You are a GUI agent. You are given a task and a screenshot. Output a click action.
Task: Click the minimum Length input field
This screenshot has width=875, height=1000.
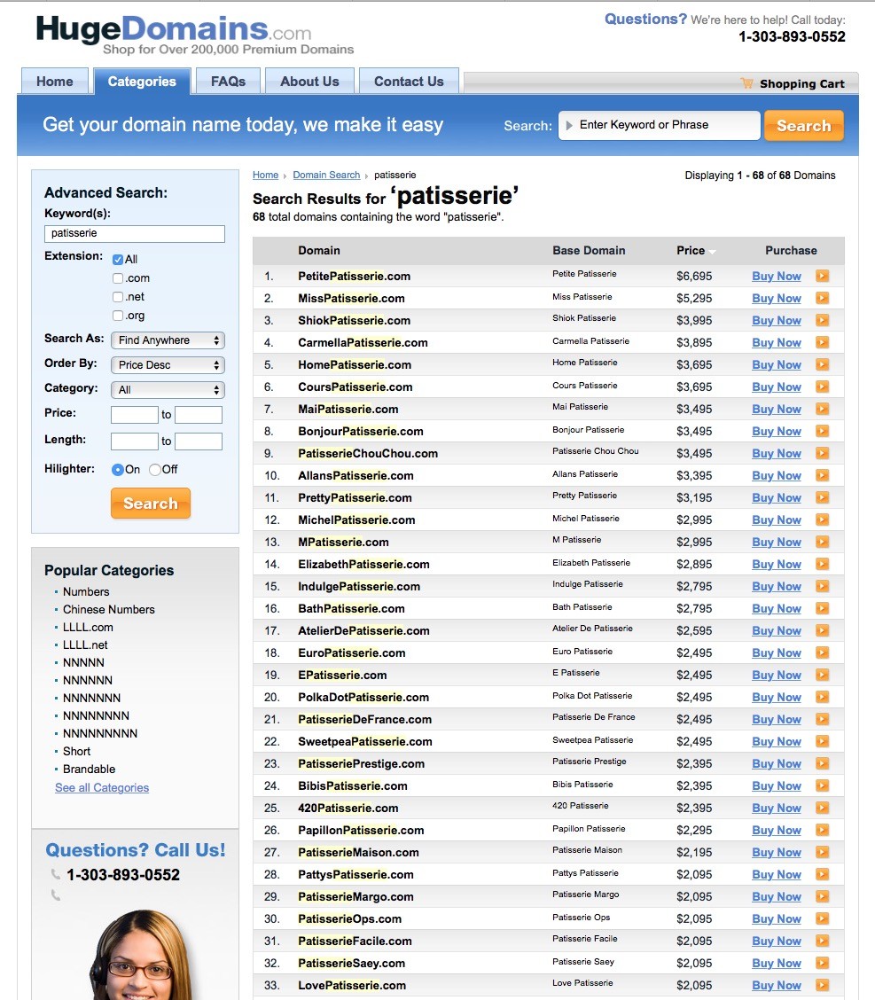tap(135, 441)
